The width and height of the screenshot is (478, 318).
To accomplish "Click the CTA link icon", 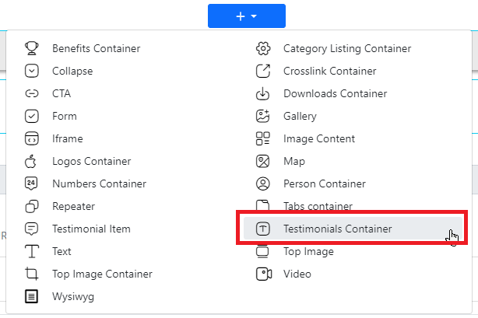I will 32,93.
